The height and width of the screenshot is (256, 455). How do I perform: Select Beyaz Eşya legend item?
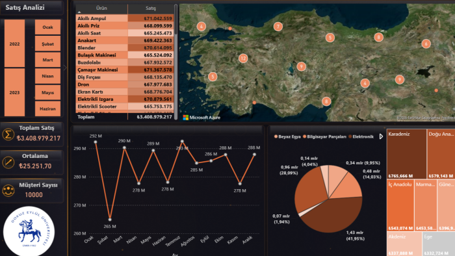(x=287, y=136)
